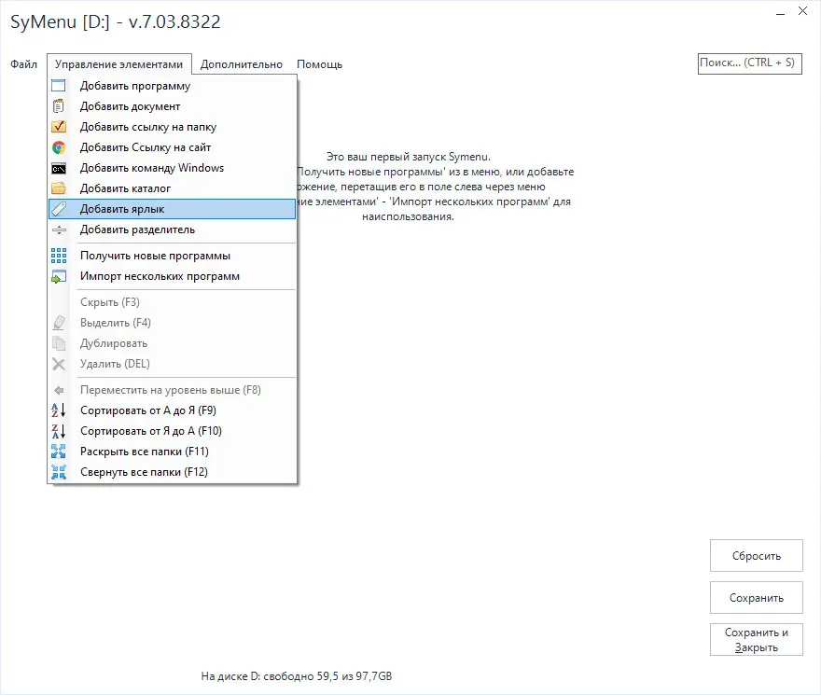Screen dimensions: 821x695
Task: Select Добавить Ссылку на сайт
Action: coord(173,147)
